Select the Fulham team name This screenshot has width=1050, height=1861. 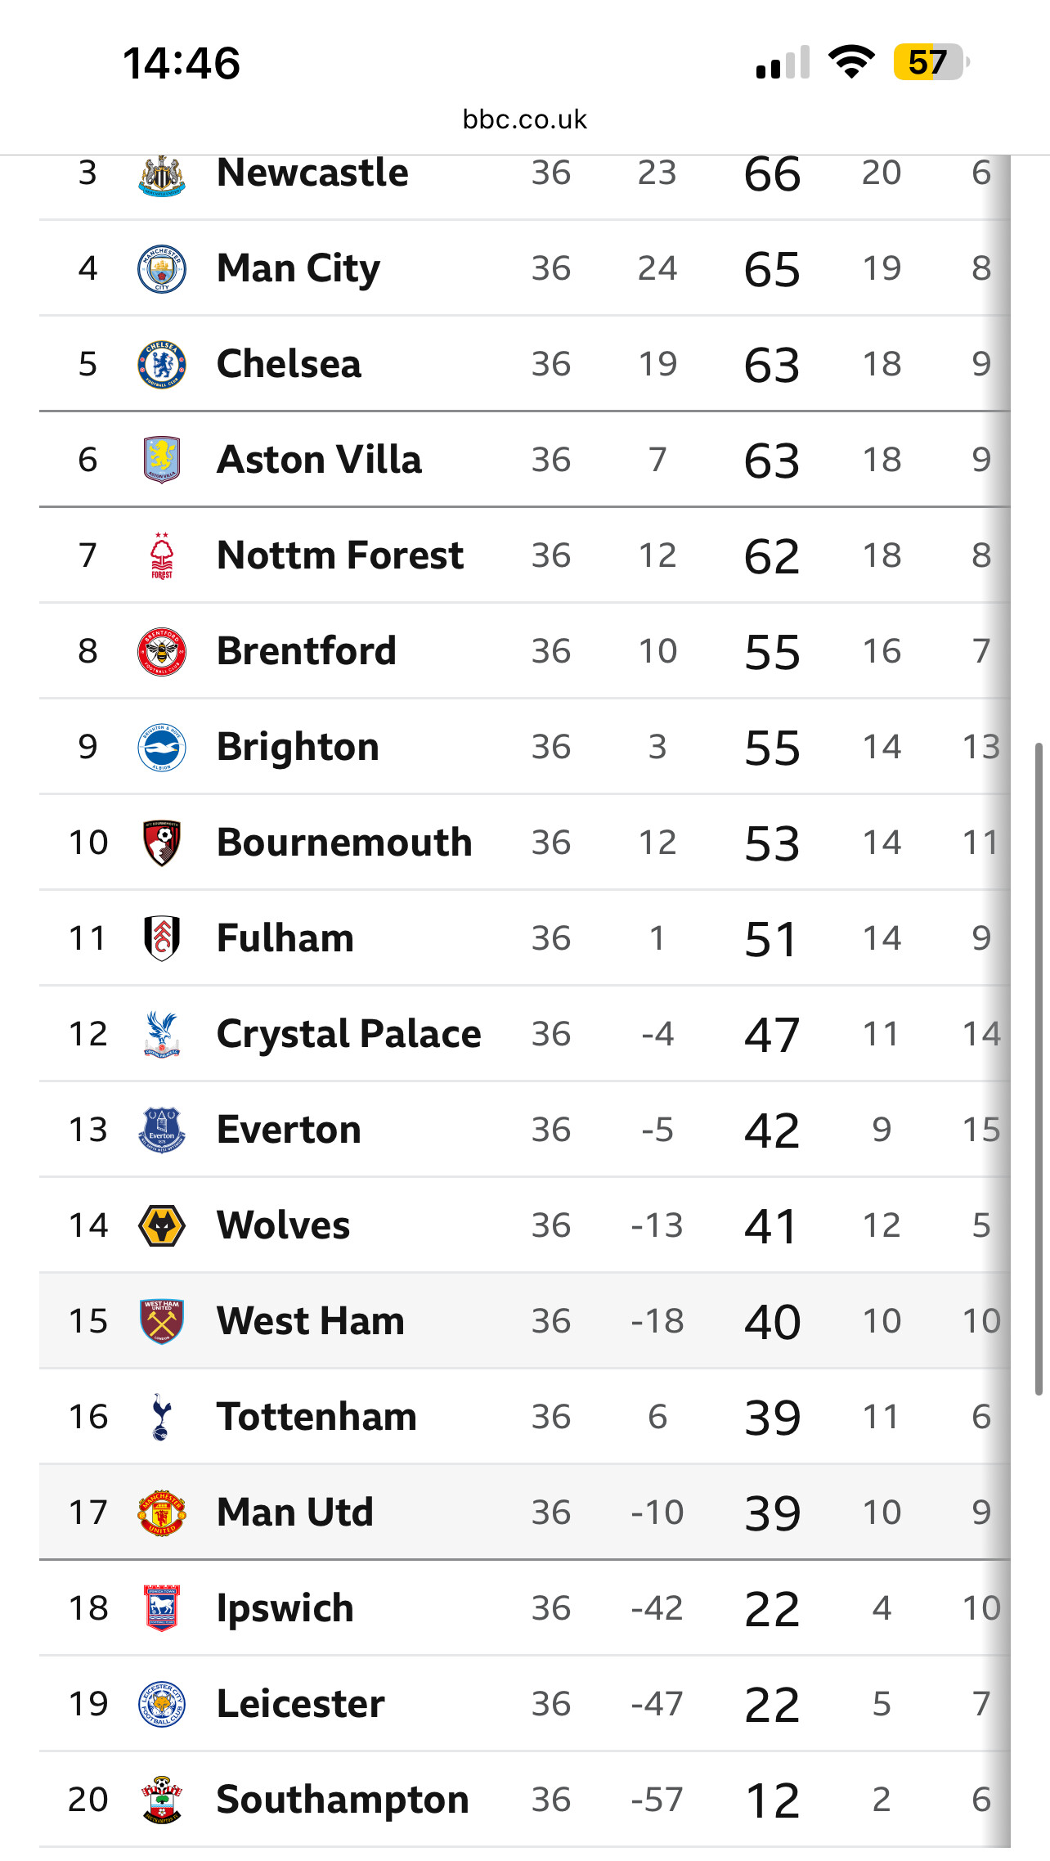click(x=285, y=938)
